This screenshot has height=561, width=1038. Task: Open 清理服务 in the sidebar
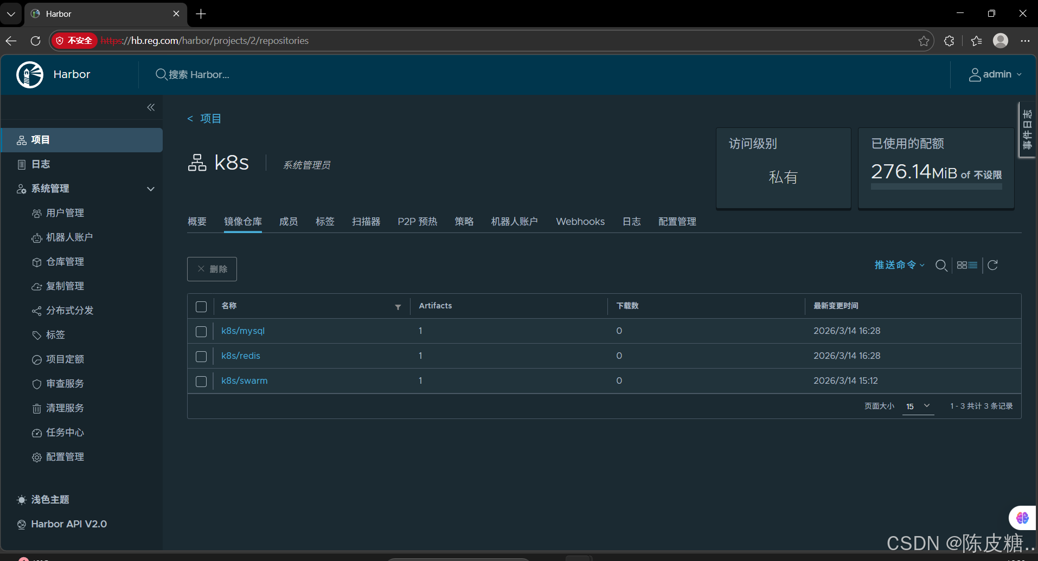click(65, 408)
